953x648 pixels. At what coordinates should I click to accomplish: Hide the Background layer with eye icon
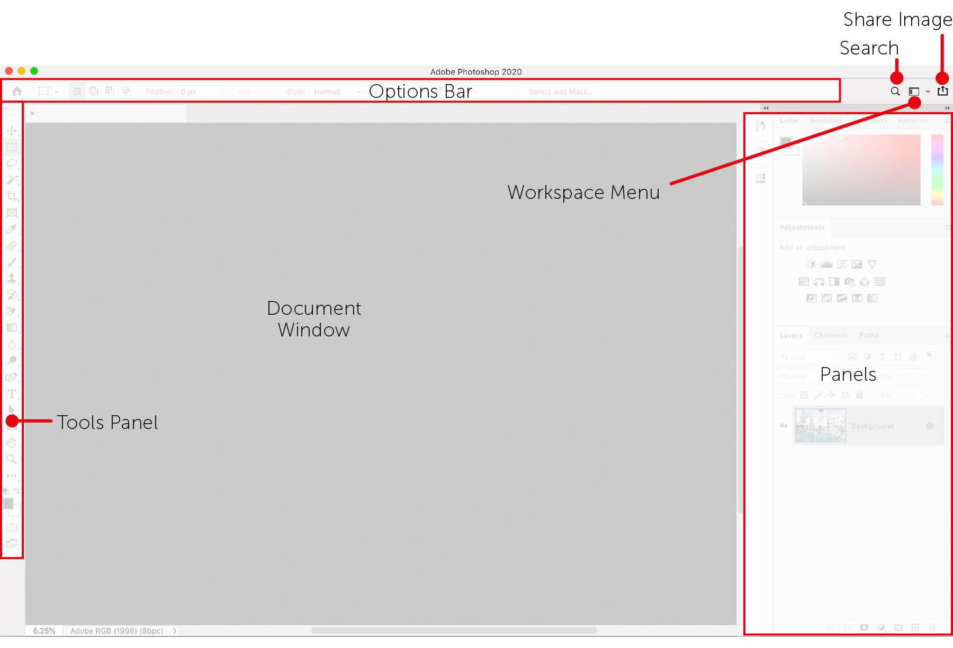(784, 426)
